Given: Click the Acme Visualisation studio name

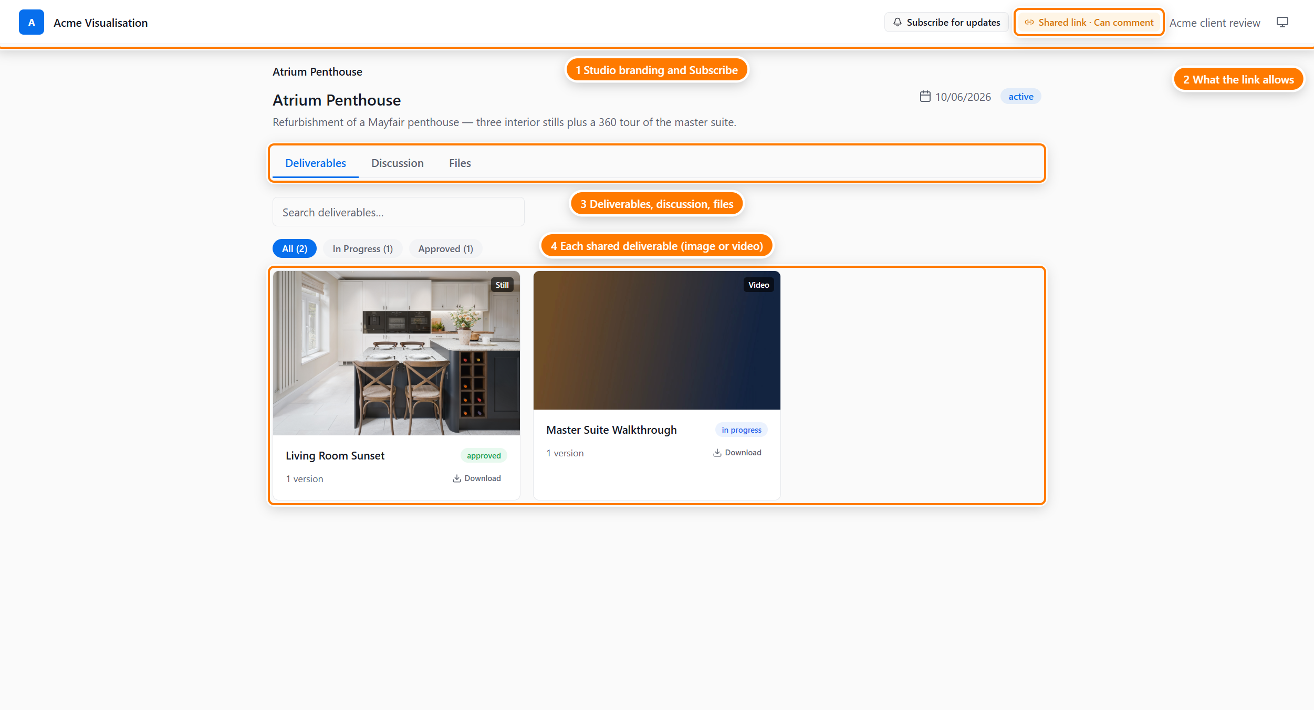Looking at the screenshot, I should (x=101, y=23).
